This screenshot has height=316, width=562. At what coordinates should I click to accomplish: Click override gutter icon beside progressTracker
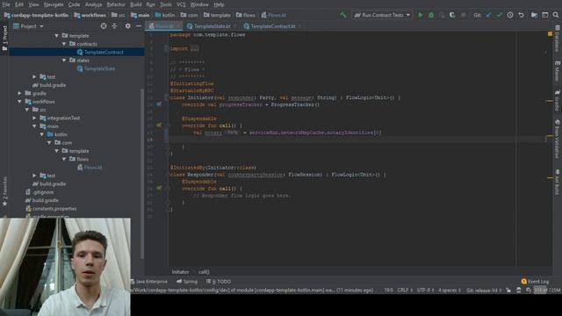tap(159, 104)
